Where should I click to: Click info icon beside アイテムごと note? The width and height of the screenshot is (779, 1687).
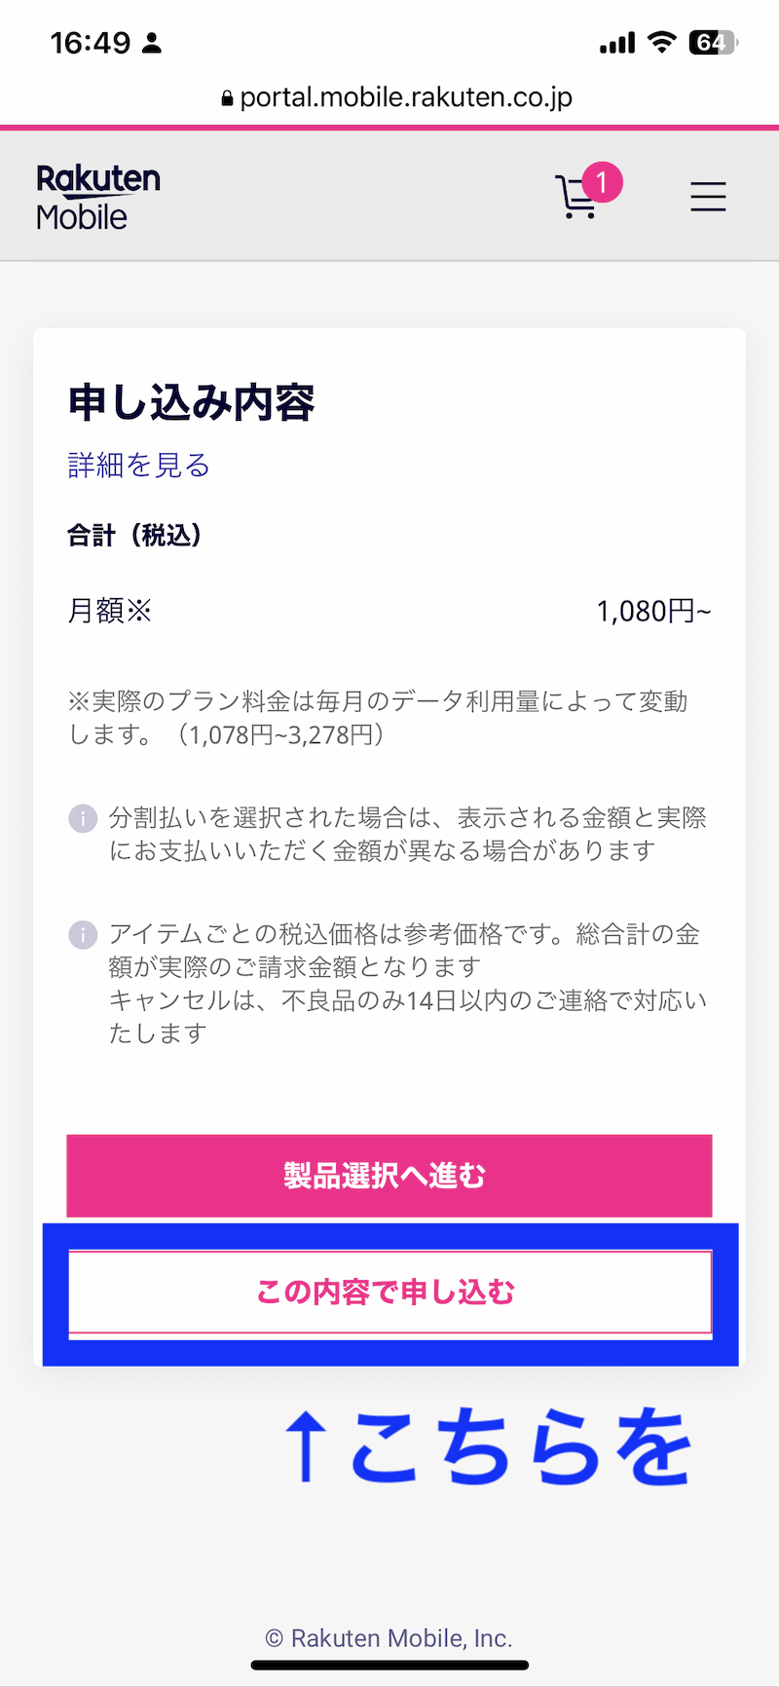click(x=83, y=935)
